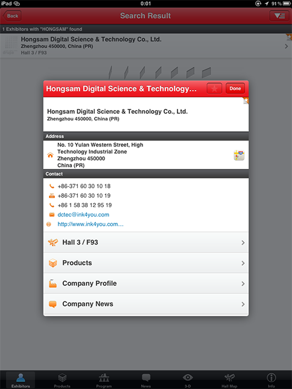Open the Company Profile row
Image resolution: width=292 pixels, height=389 pixels.
pos(146,283)
